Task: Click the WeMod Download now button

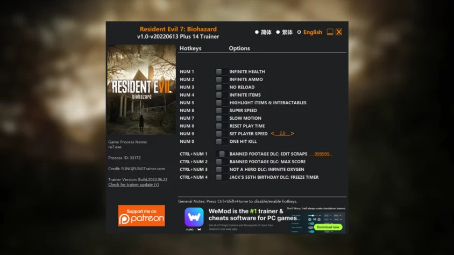Action: (328, 227)
